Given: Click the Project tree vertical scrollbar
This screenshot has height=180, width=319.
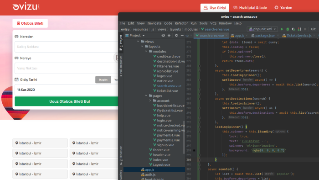Looking at the screenshot, I should pyautogui.click(x=184, y=137).
